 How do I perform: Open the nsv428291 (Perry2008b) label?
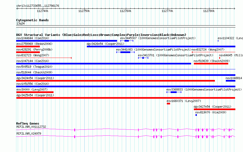(34, 50)
